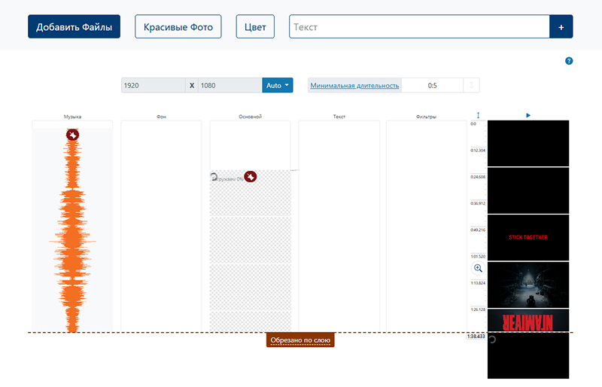Click the minimum duration stepper arrows
Screen dimensions: 602x387
click(x=472, y=86)
